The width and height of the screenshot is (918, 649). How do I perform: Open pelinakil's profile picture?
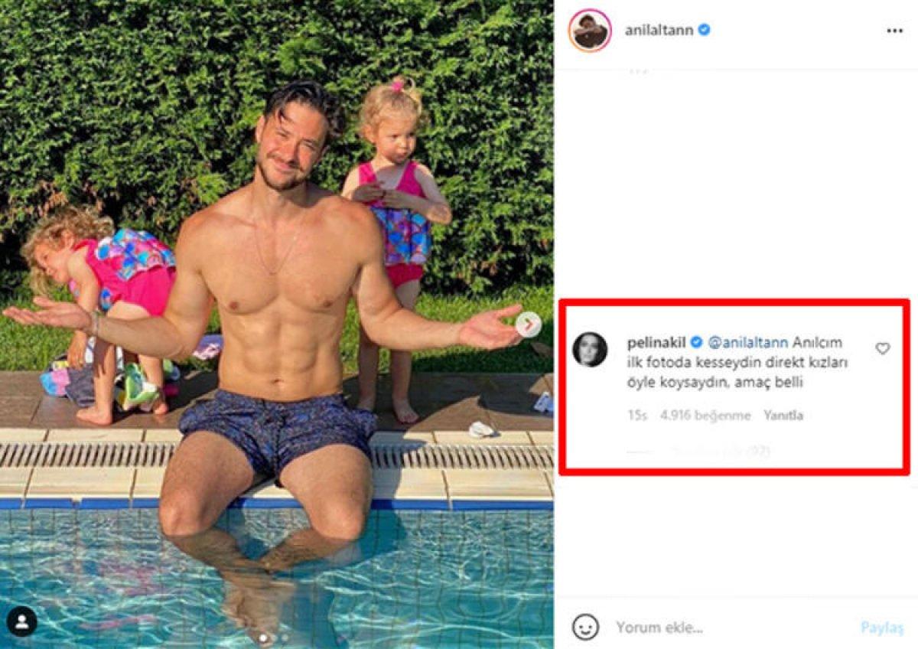pyautogui.click(x=590, y=350)
